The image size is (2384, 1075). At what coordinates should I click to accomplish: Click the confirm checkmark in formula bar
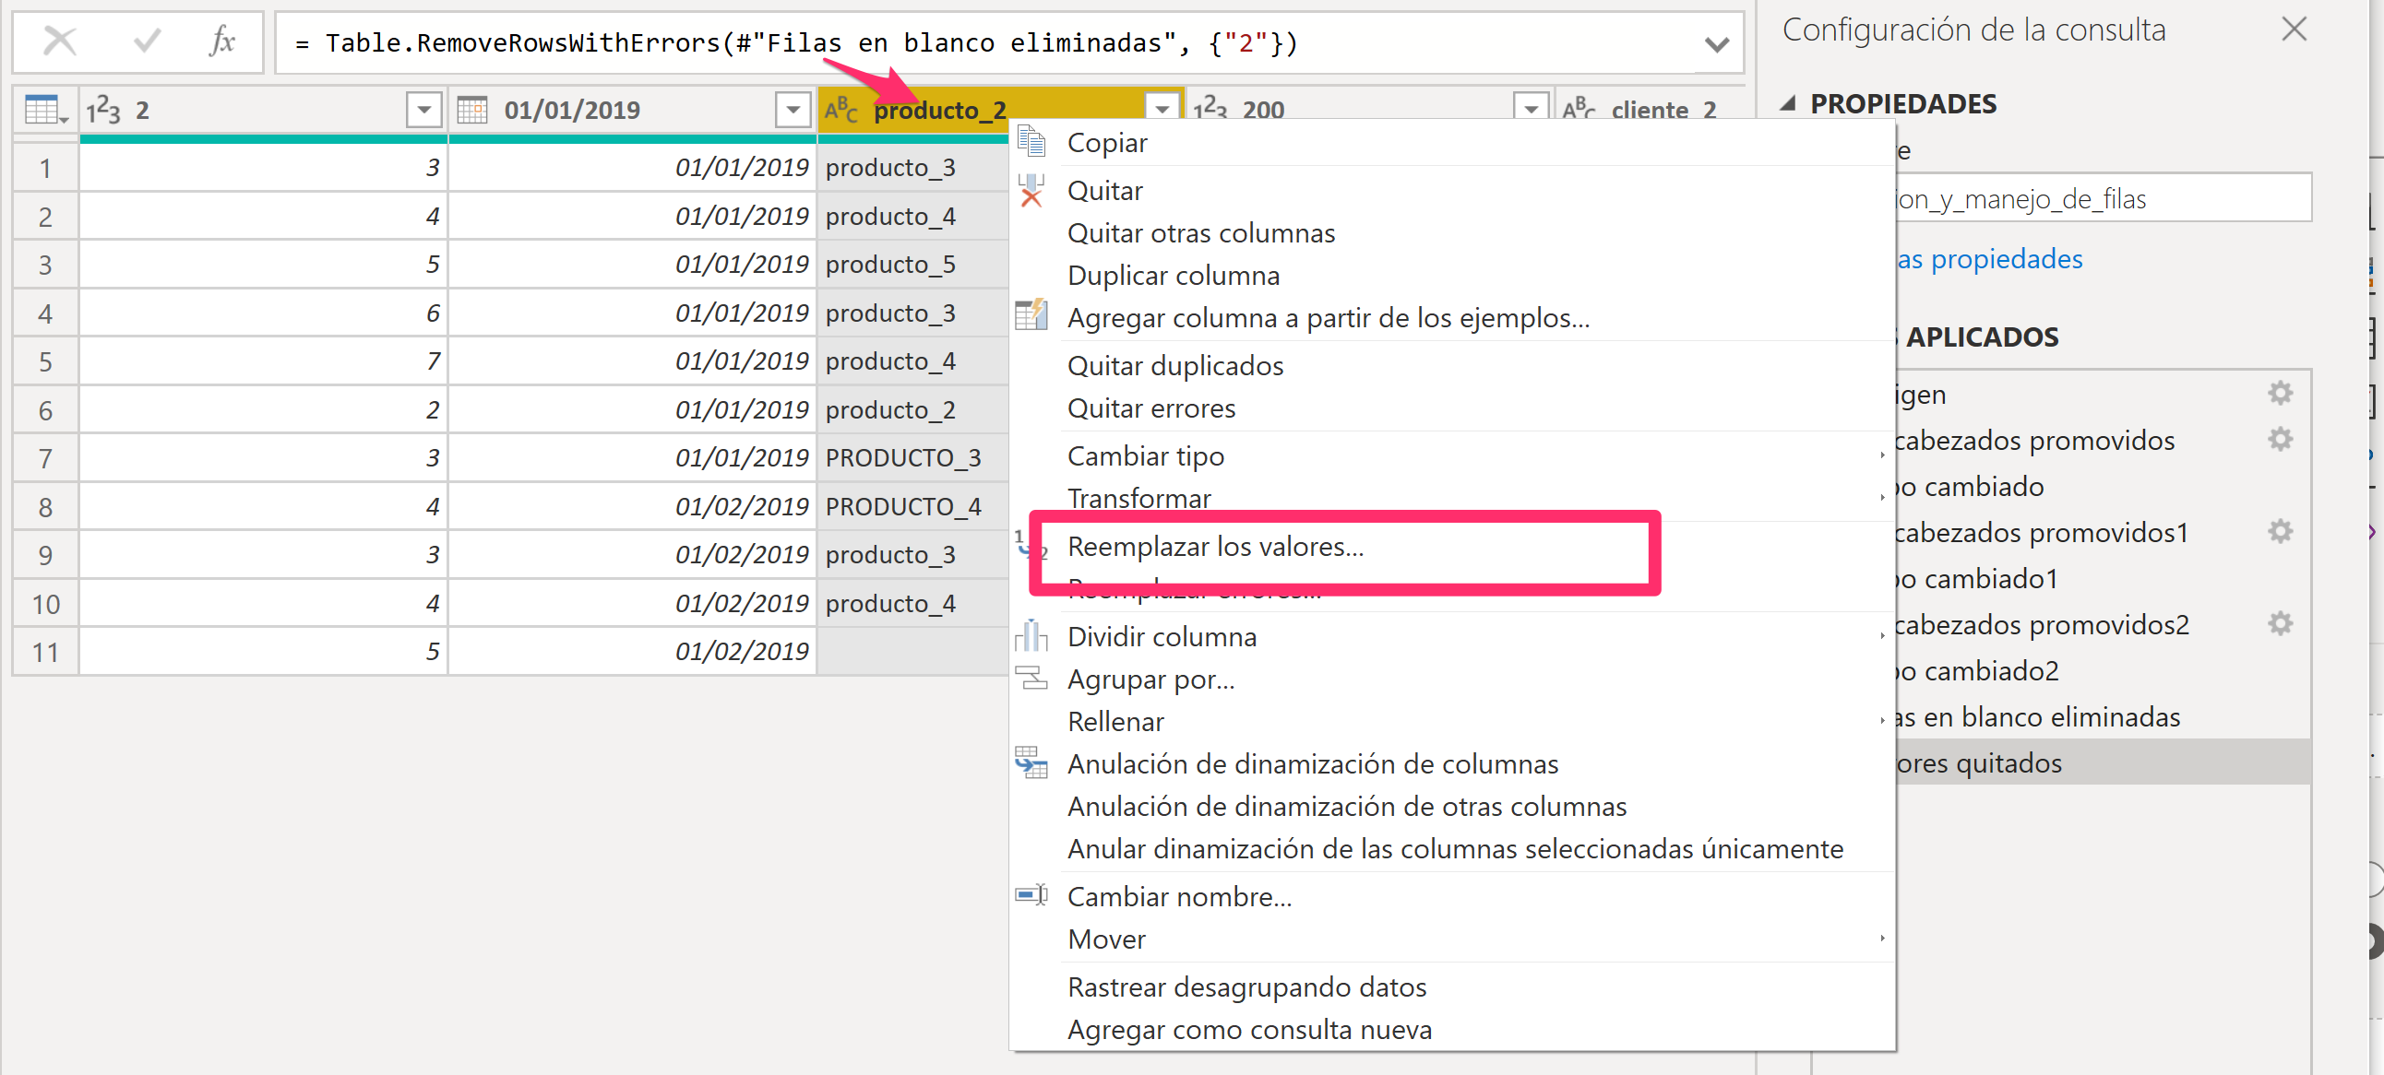tap(146, 41)
